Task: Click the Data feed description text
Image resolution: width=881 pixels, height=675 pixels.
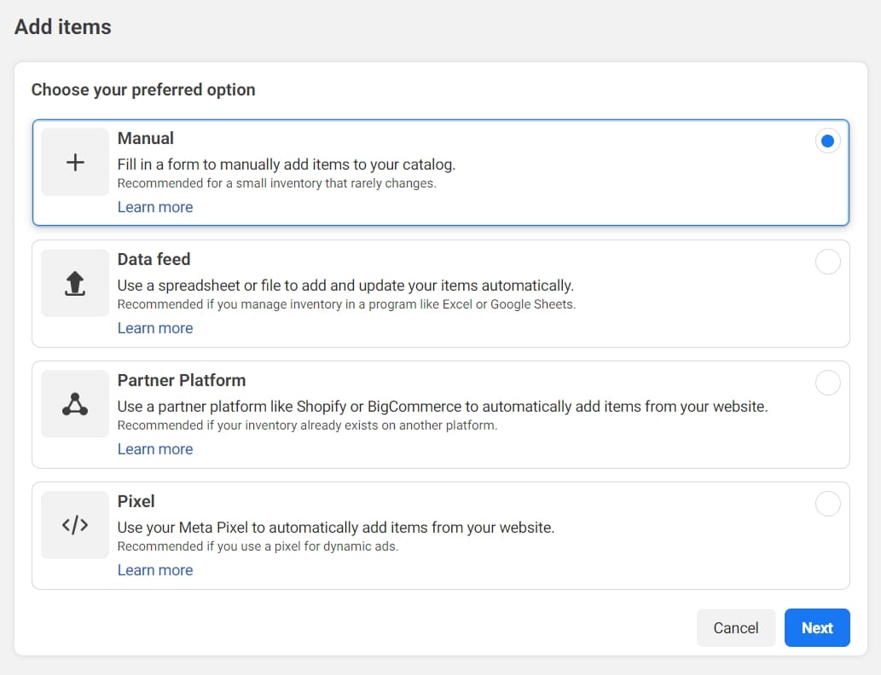Action: 345,286
